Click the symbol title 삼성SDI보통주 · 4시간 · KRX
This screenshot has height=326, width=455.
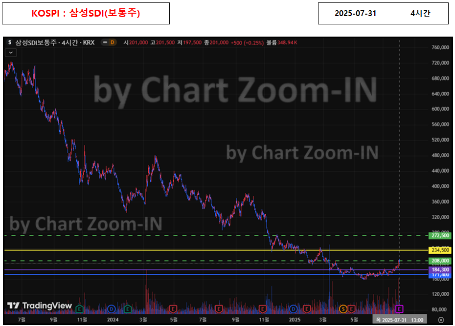click(55, 42)
